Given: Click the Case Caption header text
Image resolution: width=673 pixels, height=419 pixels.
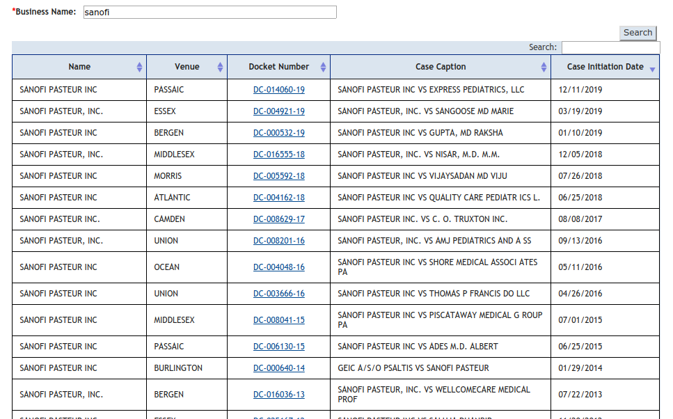Looking at the screenshot, I should click(x=441, y=67).
